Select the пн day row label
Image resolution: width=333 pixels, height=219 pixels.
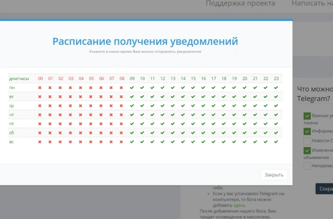12,88
